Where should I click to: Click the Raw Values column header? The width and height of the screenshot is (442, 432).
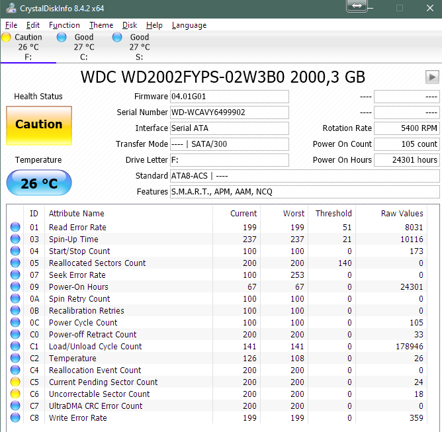402,213
